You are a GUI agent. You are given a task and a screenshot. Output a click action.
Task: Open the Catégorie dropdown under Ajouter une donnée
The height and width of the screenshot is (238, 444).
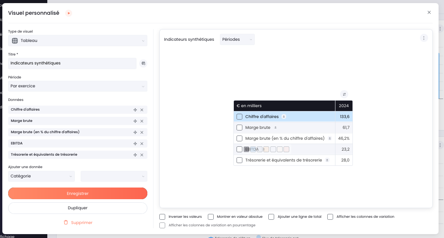point(41,176)
